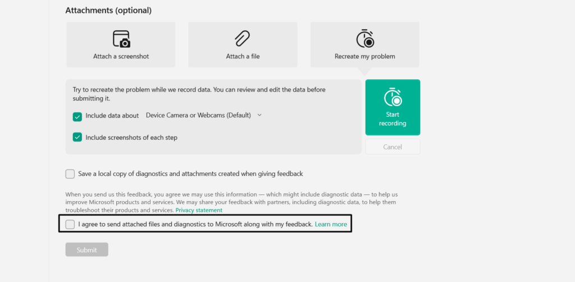The image size is (575, 282).
Task: Enable Save a local copy of diagnostics
Action: tap(70, 174)
